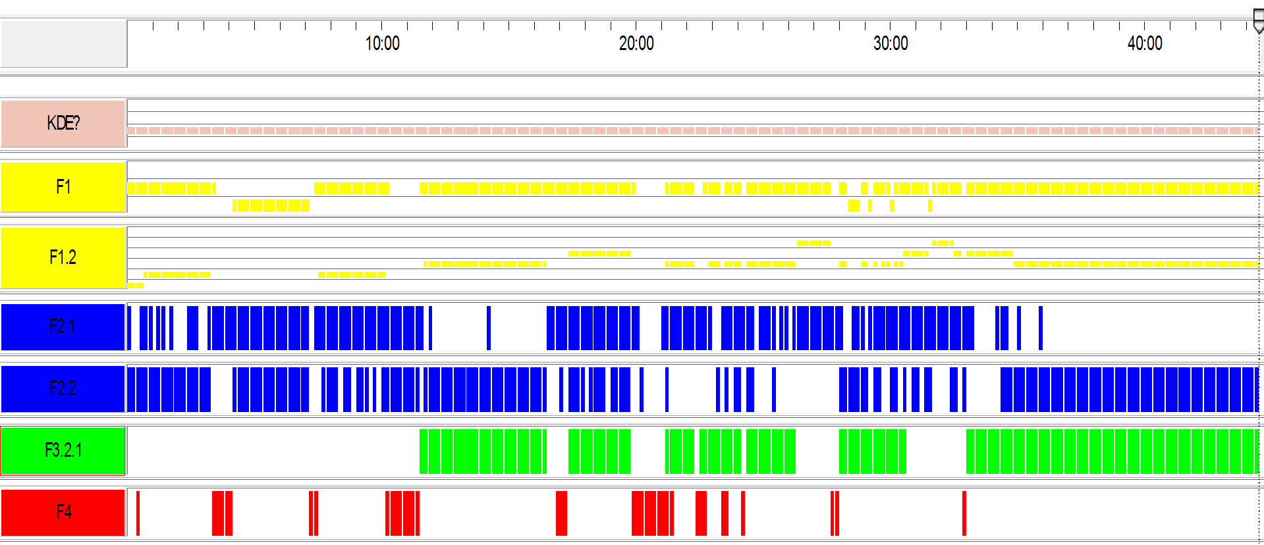Viewport: 1264px width, 545px height.
Task: Select the yellow F1 tier label
Action: 63,187
